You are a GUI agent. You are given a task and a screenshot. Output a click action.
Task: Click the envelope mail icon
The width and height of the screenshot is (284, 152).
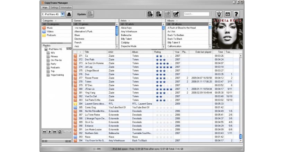[x=228, y=14]
